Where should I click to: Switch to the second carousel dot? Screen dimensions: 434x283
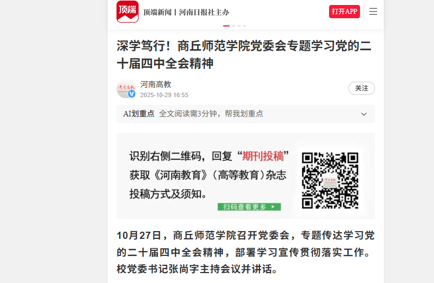click(x=234, y=26)
